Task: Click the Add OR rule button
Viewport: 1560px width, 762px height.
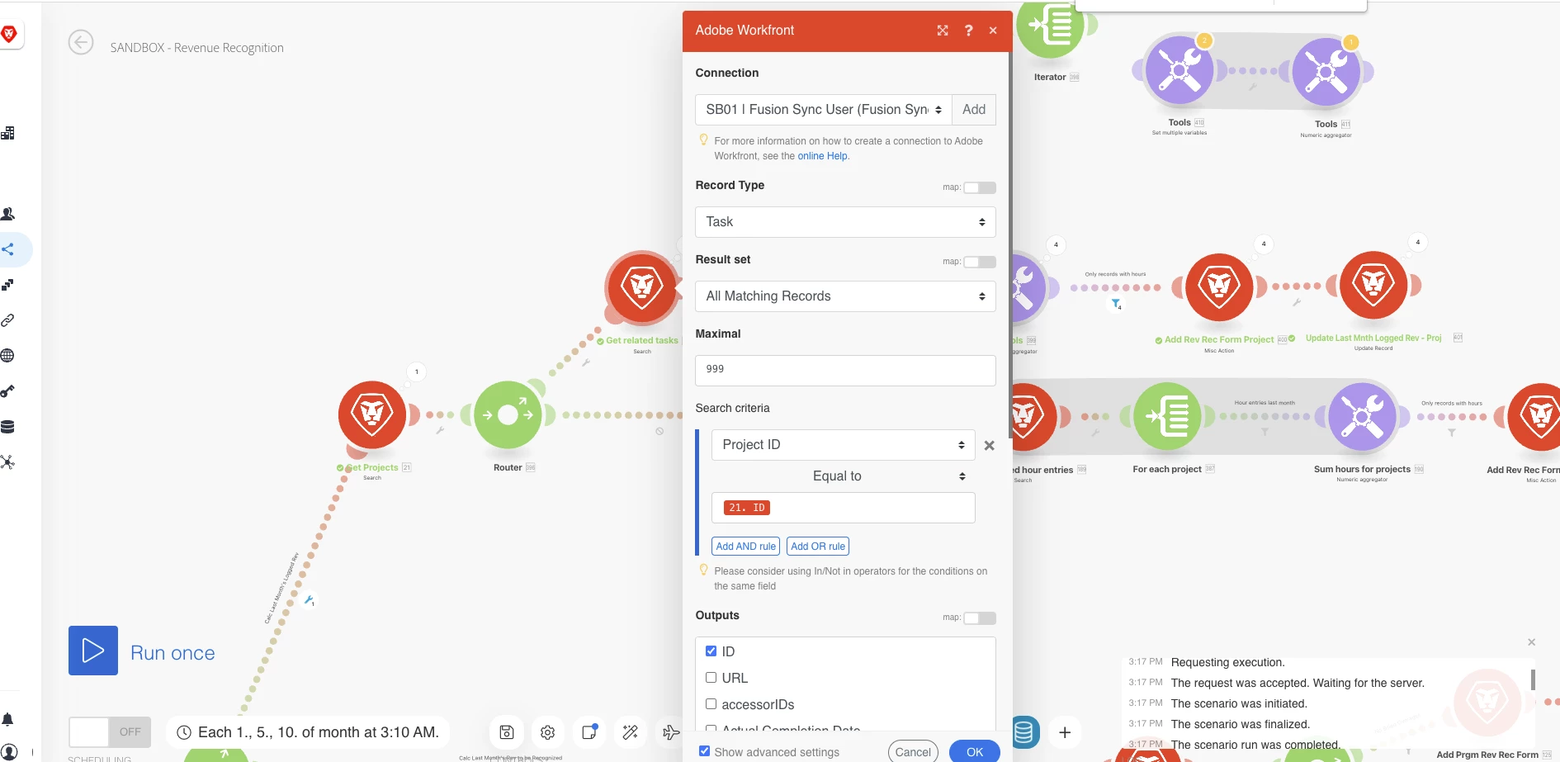Action: [818, 547]
